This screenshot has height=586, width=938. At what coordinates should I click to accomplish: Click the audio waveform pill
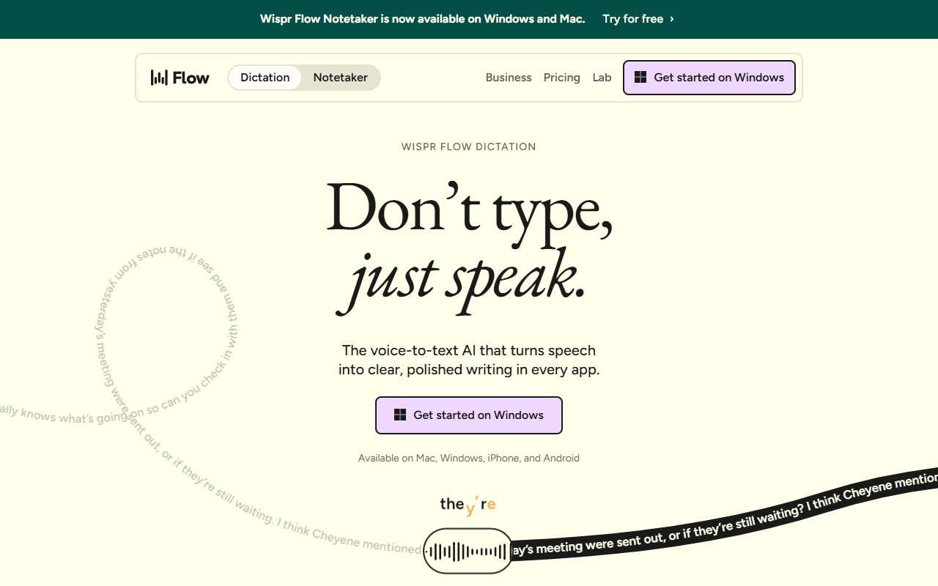coord(468,551)
